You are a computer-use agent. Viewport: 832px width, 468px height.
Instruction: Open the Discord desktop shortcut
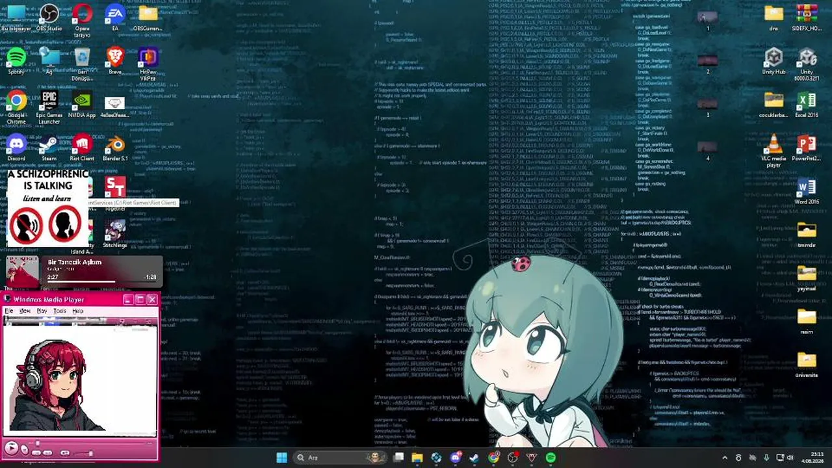(16, 148)
